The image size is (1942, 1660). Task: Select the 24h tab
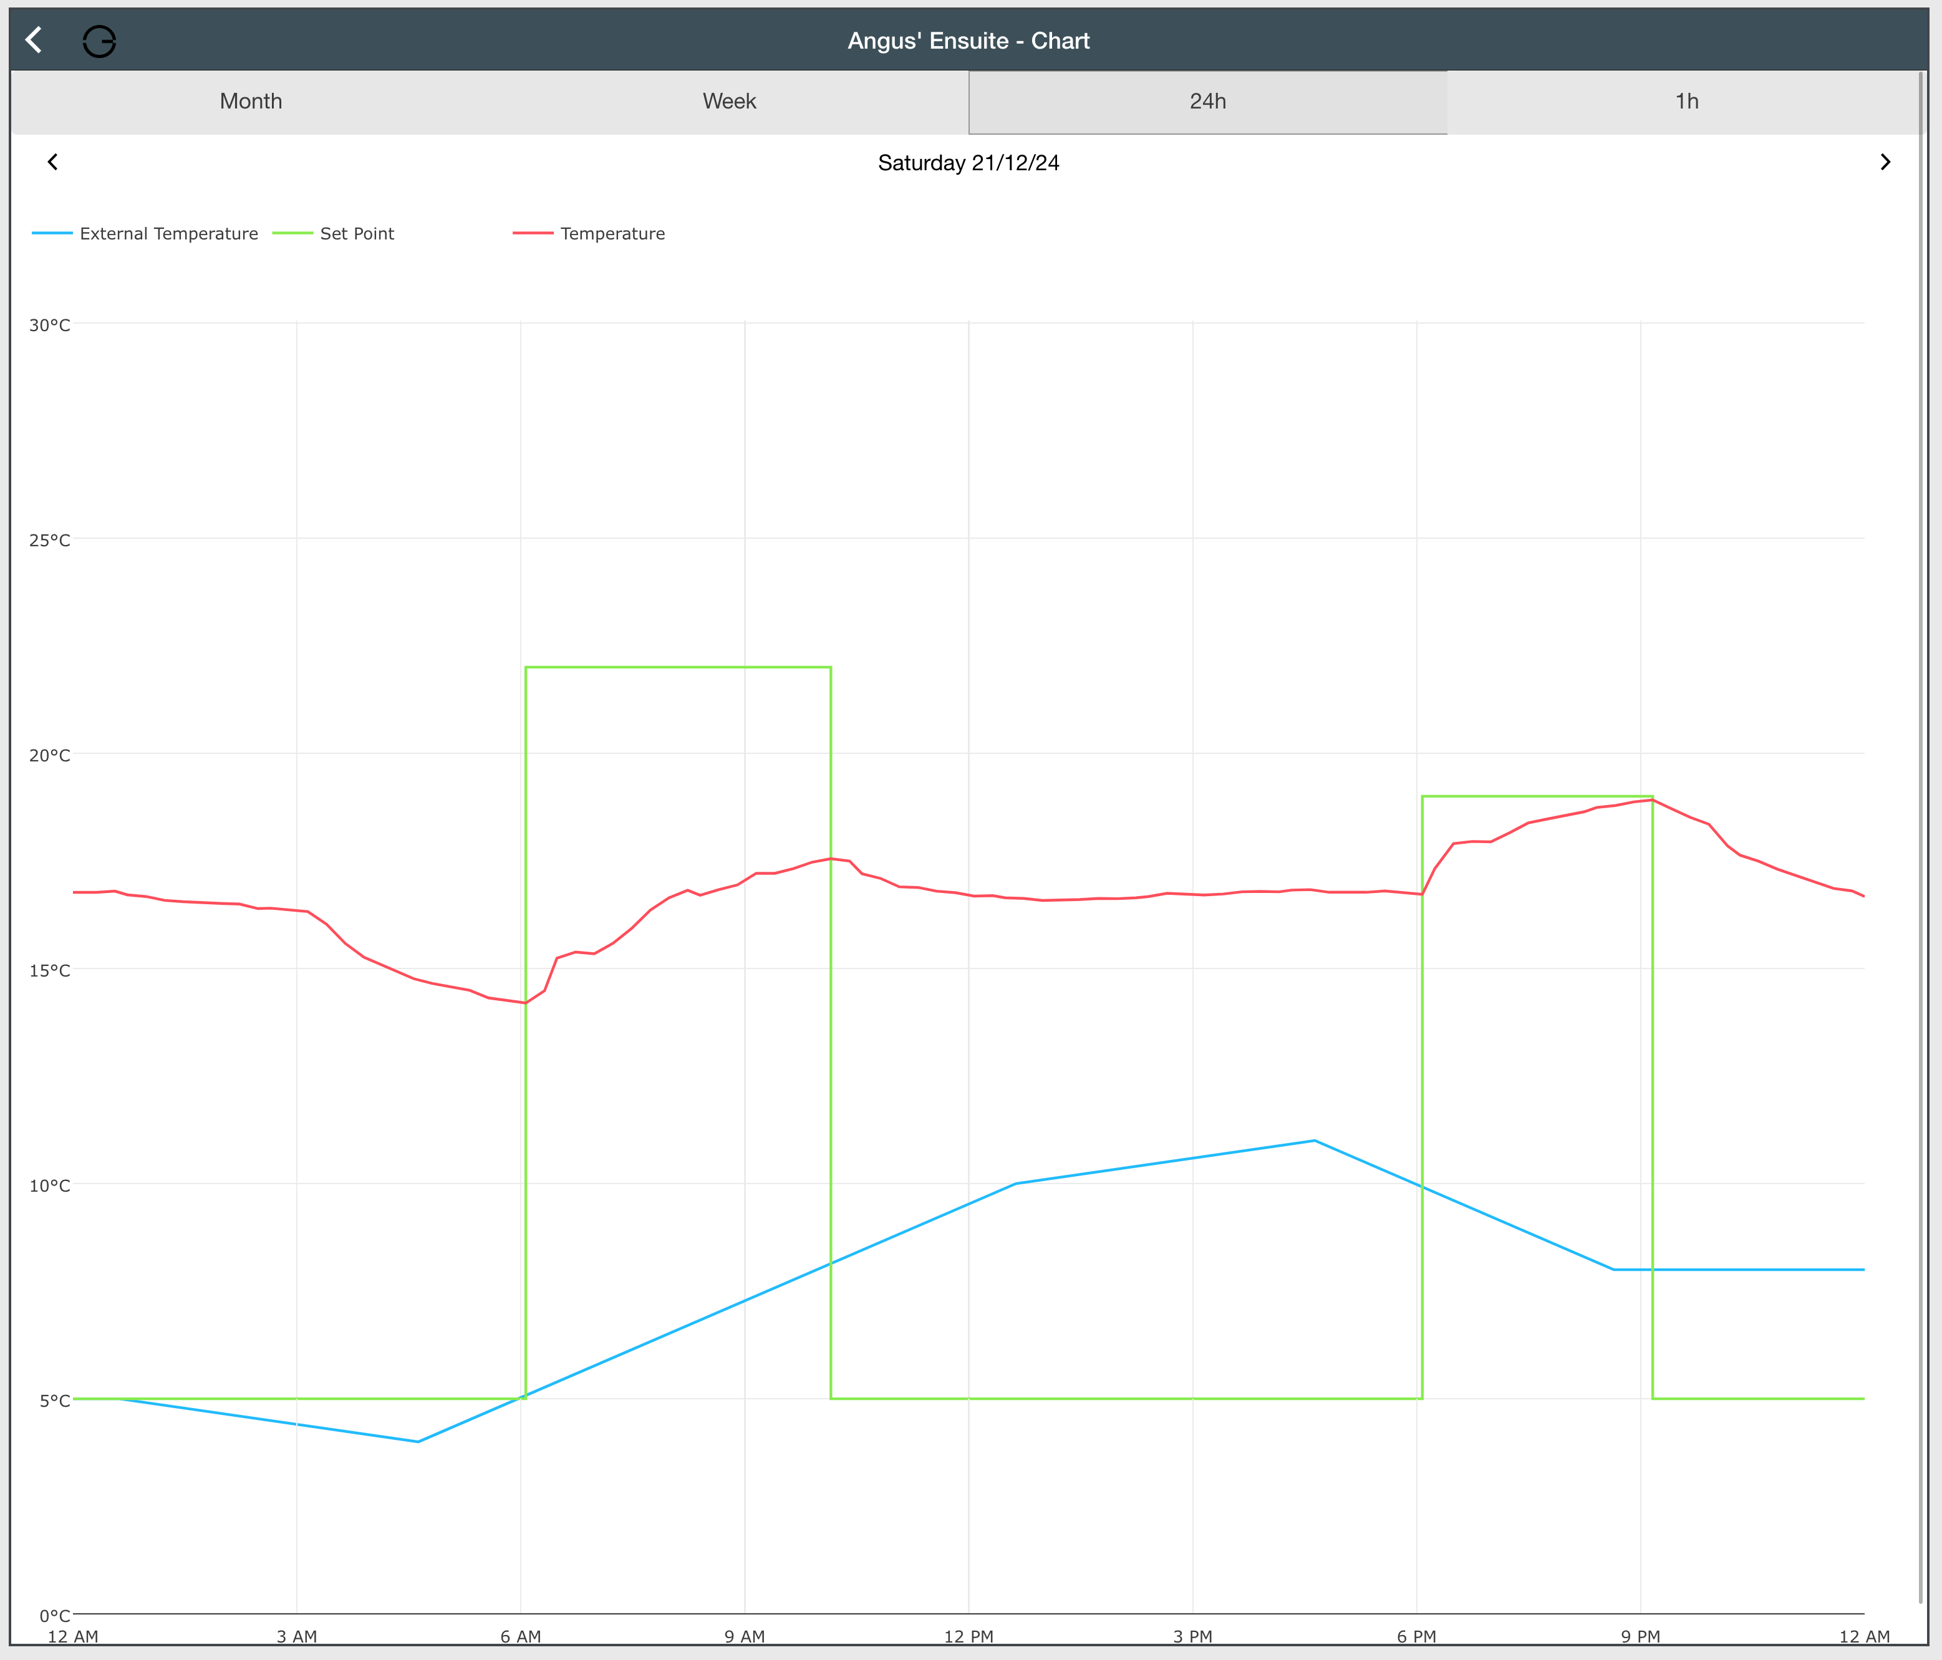(1207, 101)
